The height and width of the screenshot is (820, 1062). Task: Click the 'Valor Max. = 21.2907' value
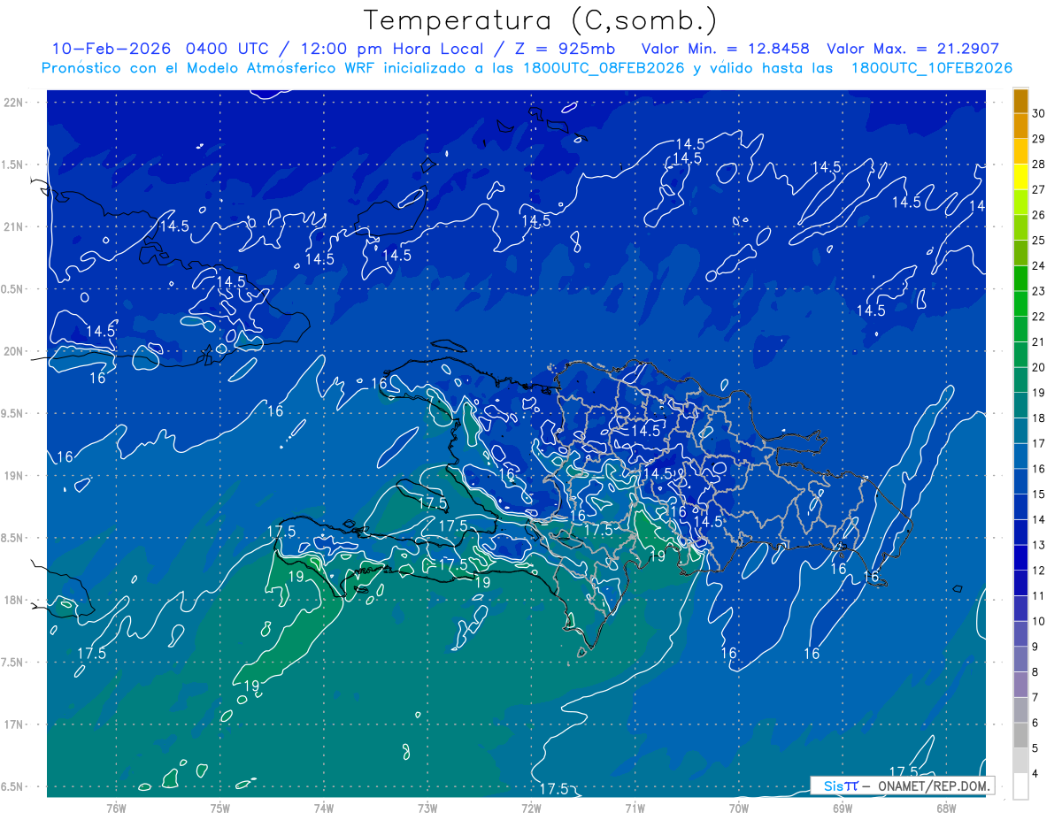[x=912, y=49]
